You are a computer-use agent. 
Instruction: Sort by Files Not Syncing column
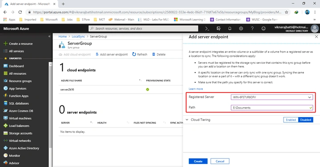(145, 123)
